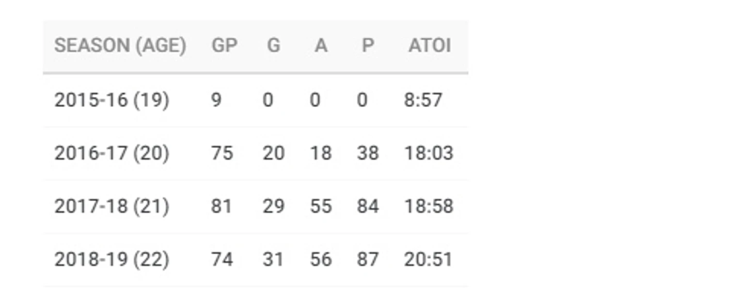Viewport: 754px width, 296px height.
Task: Sort by the SEASON (AGE) column header
Action: [x=120, y=46]
